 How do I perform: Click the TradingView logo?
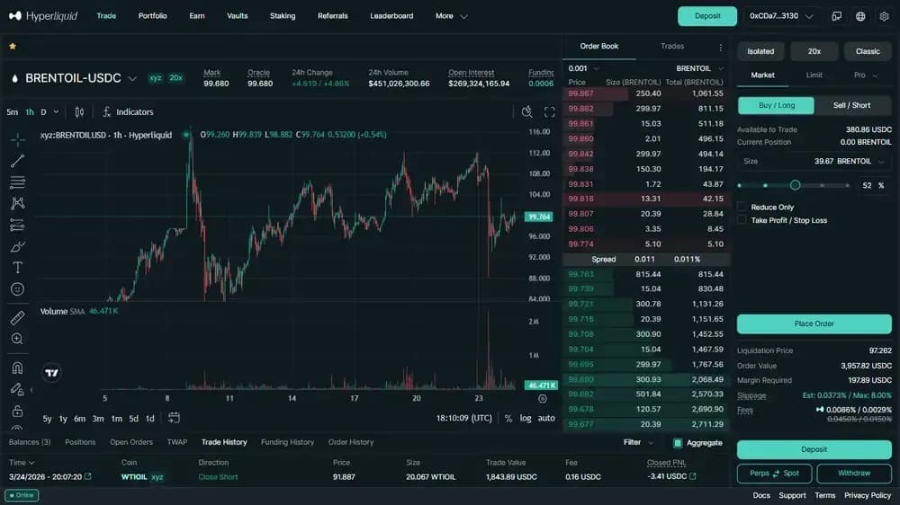point(51,373)
